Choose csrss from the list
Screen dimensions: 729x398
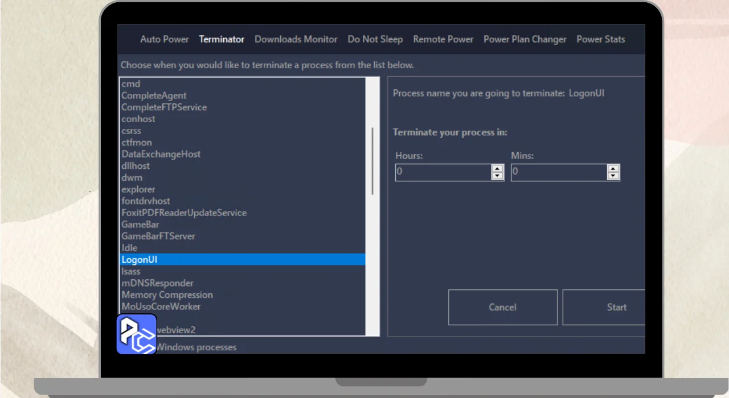[x=243, y=131]
